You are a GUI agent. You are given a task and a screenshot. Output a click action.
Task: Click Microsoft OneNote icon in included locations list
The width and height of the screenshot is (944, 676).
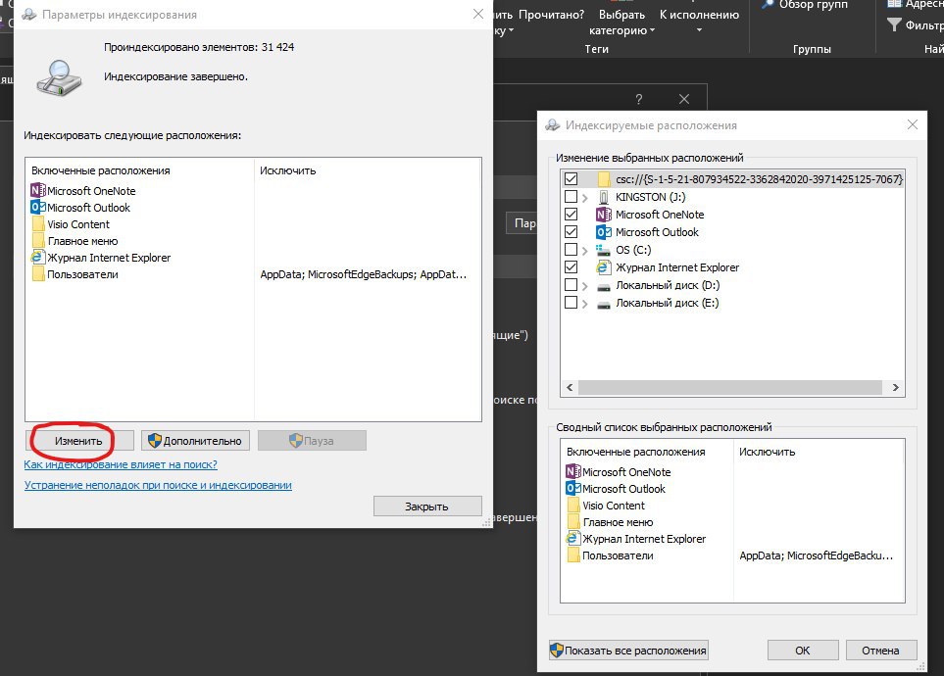click(38, 190)
